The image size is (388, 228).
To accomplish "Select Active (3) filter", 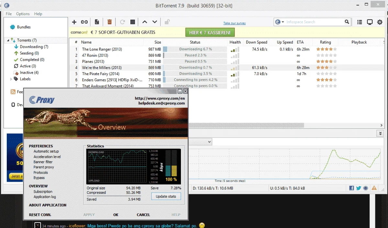I will click(28, 66).
